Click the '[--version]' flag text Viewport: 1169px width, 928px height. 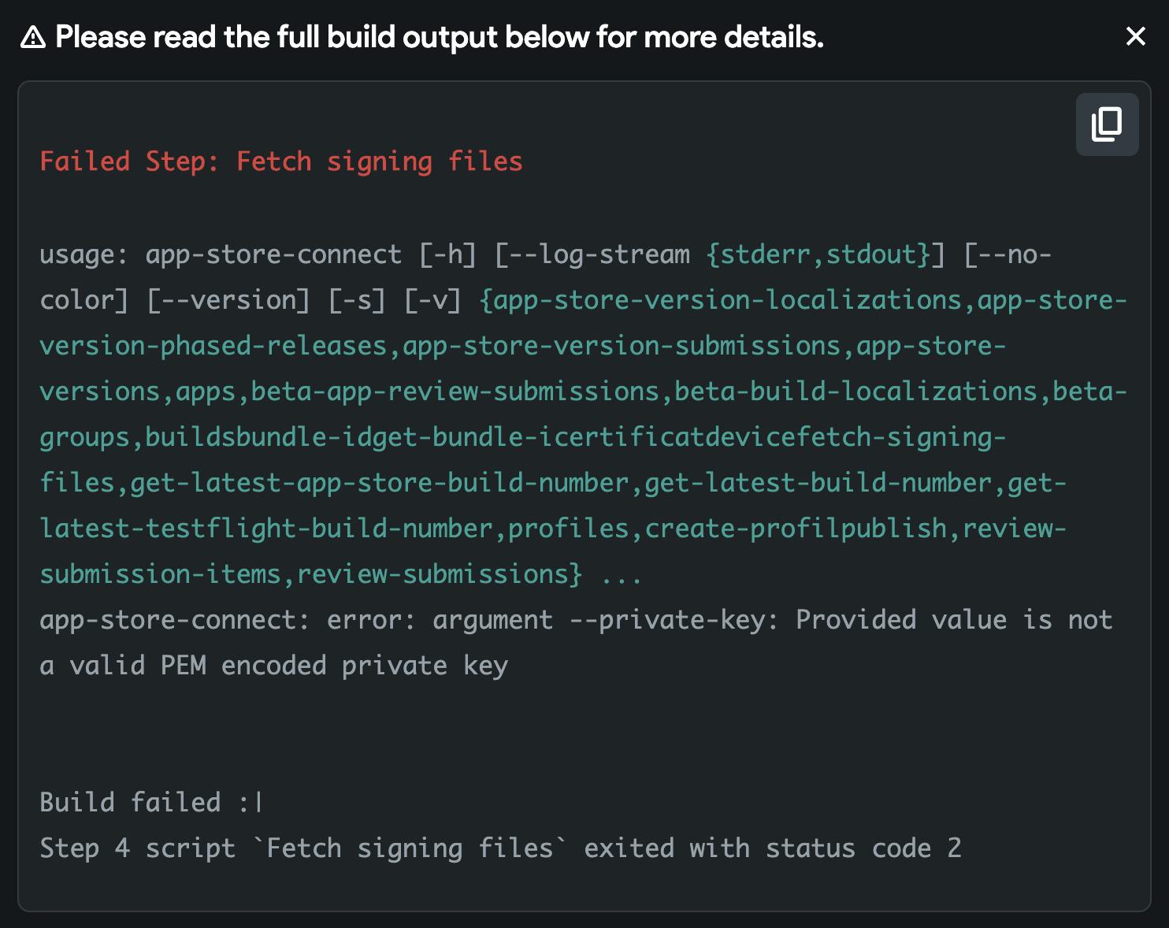point(228,300)
